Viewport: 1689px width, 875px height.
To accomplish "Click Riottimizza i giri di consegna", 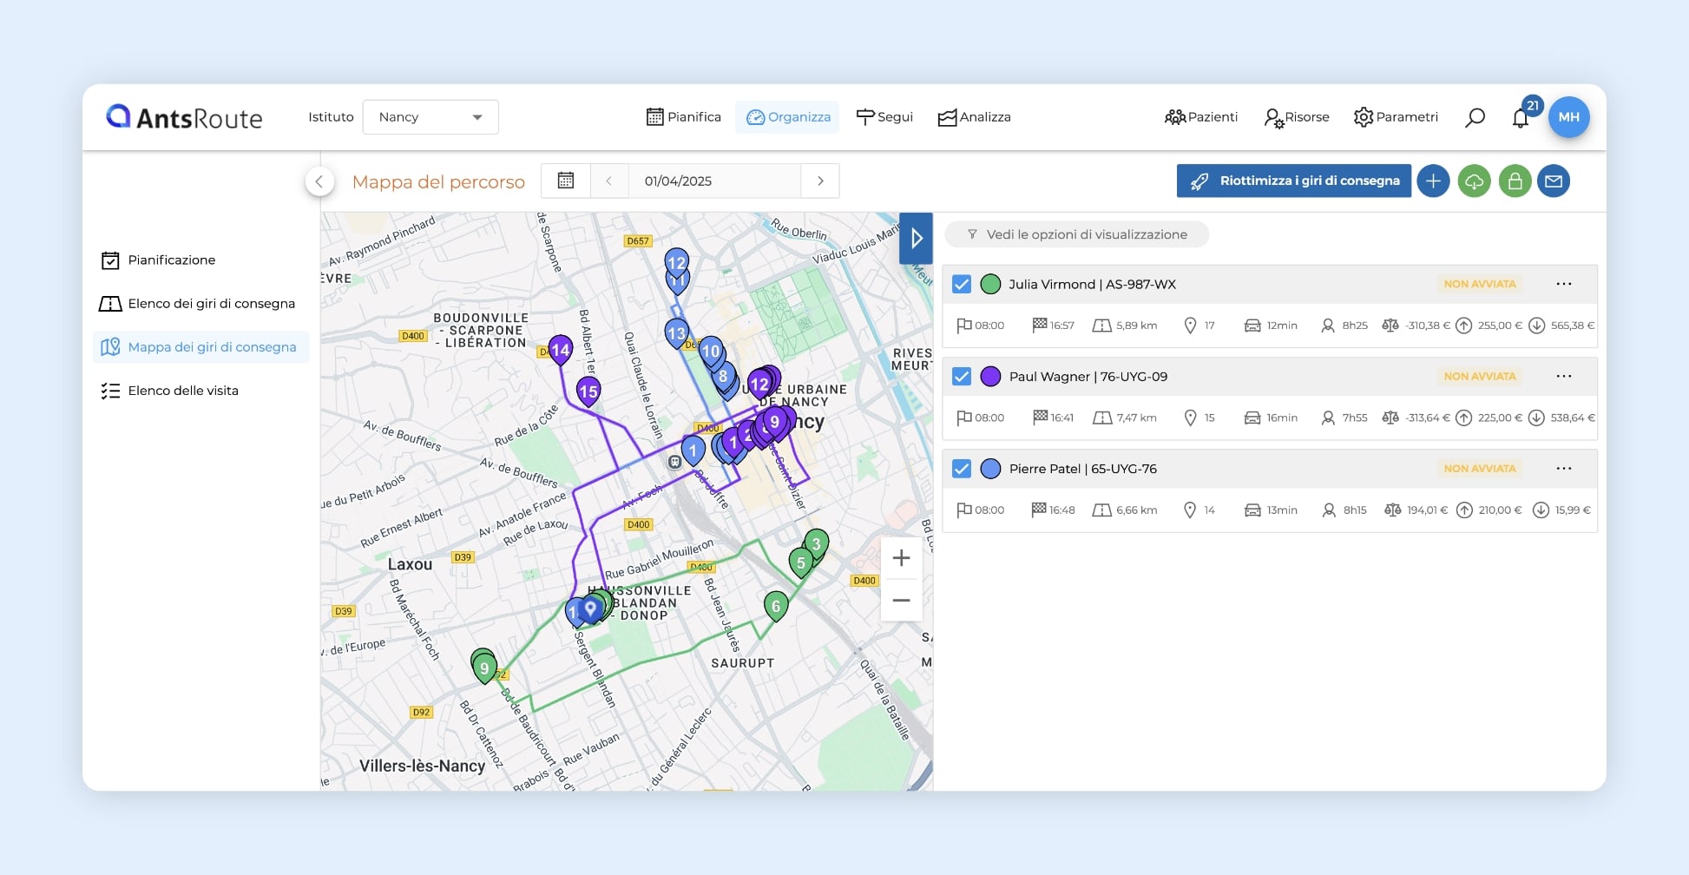I will point(1293,181).
